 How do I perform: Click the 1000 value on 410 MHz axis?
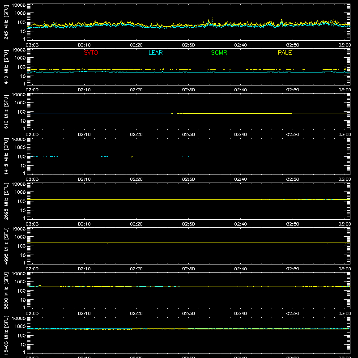click(x=20, y=58)
